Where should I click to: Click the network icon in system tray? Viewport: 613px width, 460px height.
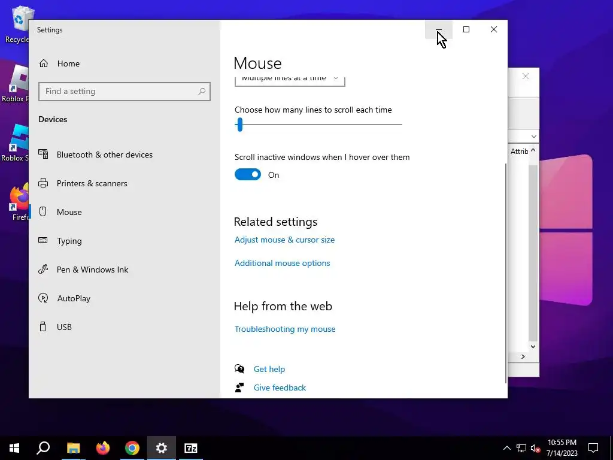coord(521,448)
